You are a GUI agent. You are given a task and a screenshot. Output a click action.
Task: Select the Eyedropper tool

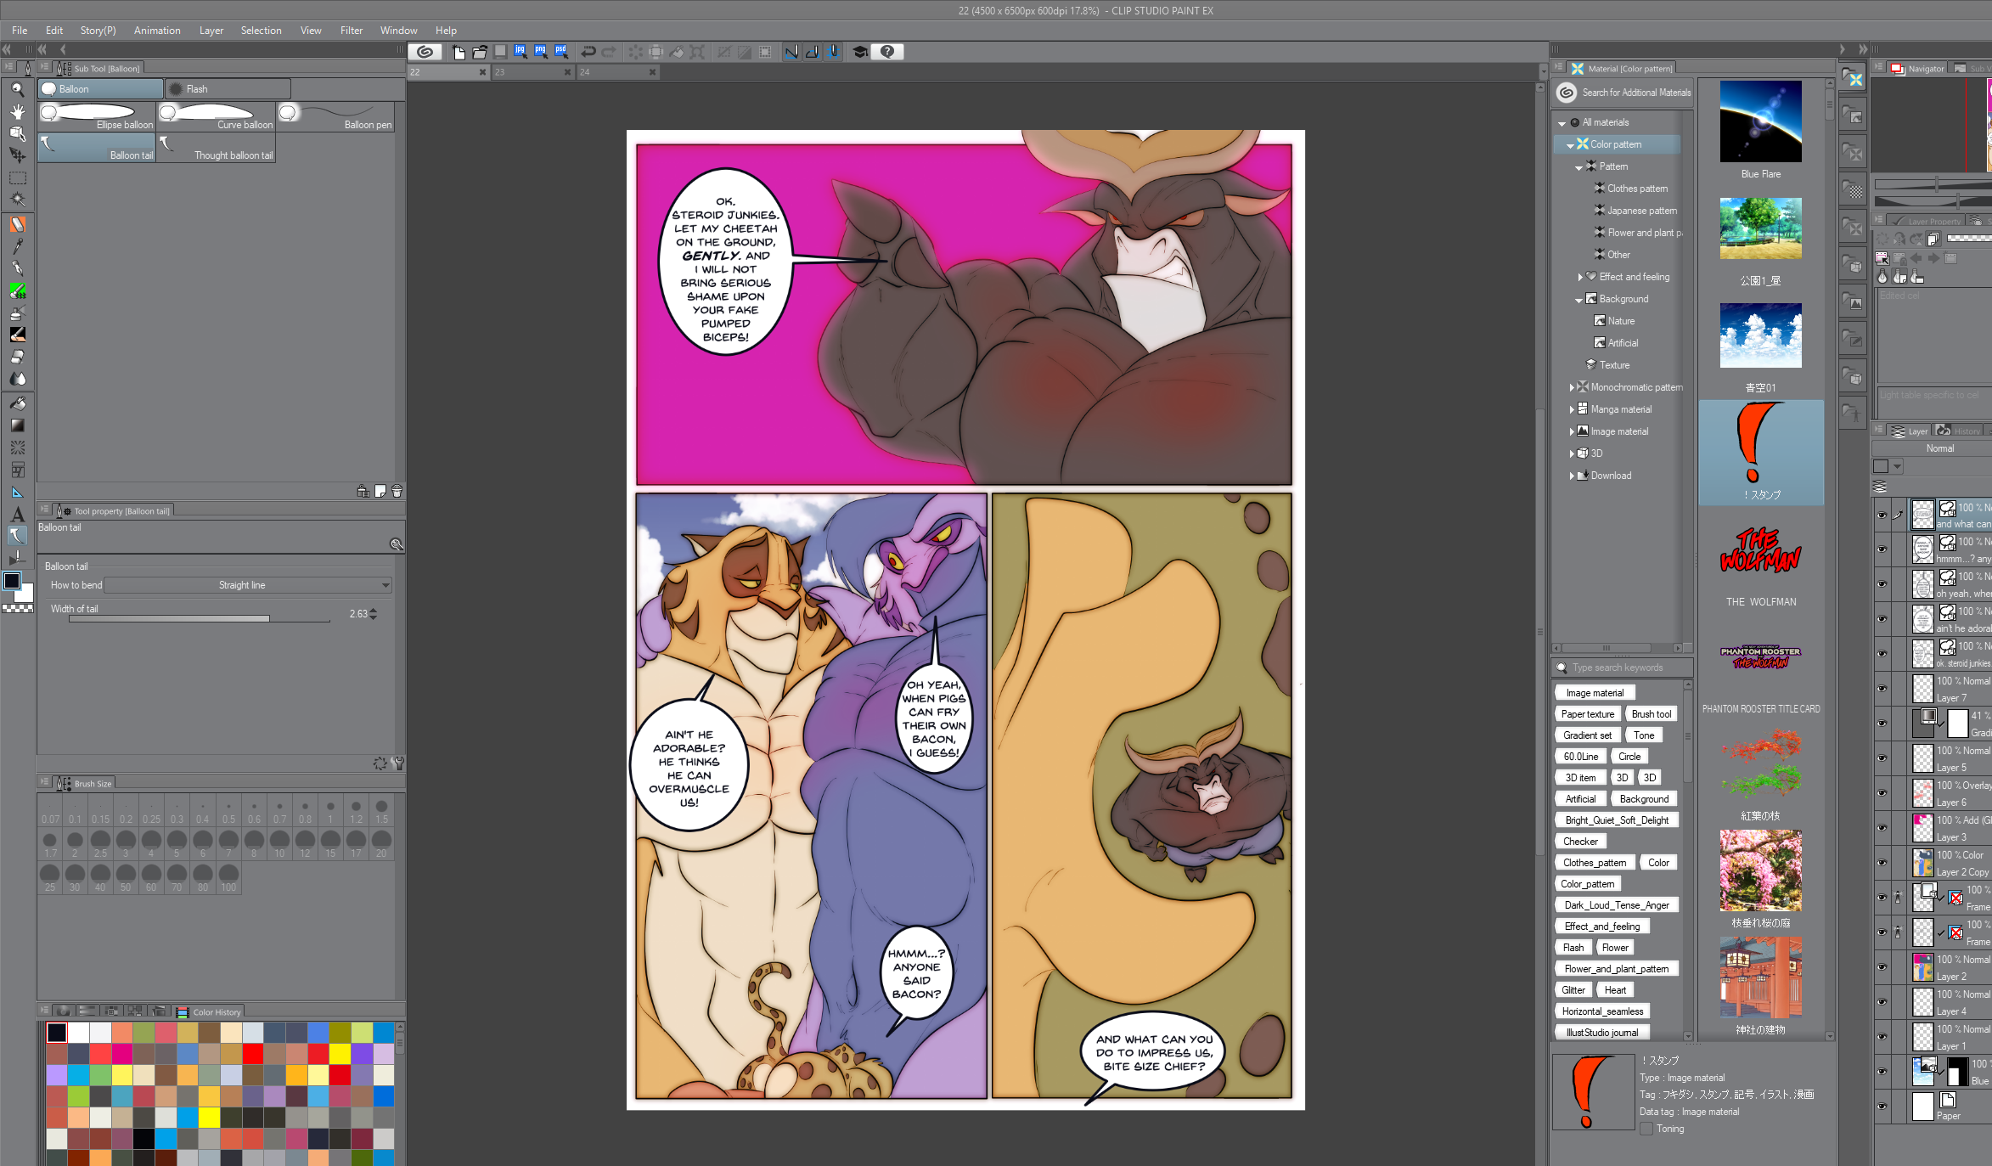[x=17, y=246]
